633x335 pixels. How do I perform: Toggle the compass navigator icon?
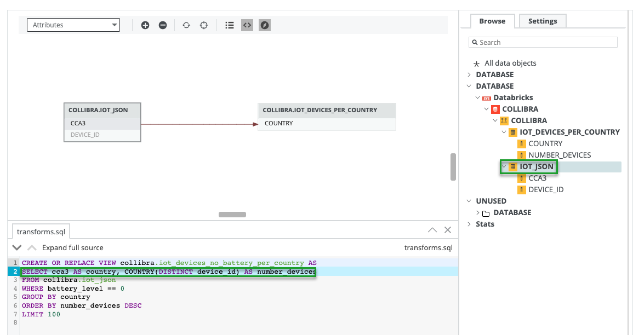tap(265, 25)
